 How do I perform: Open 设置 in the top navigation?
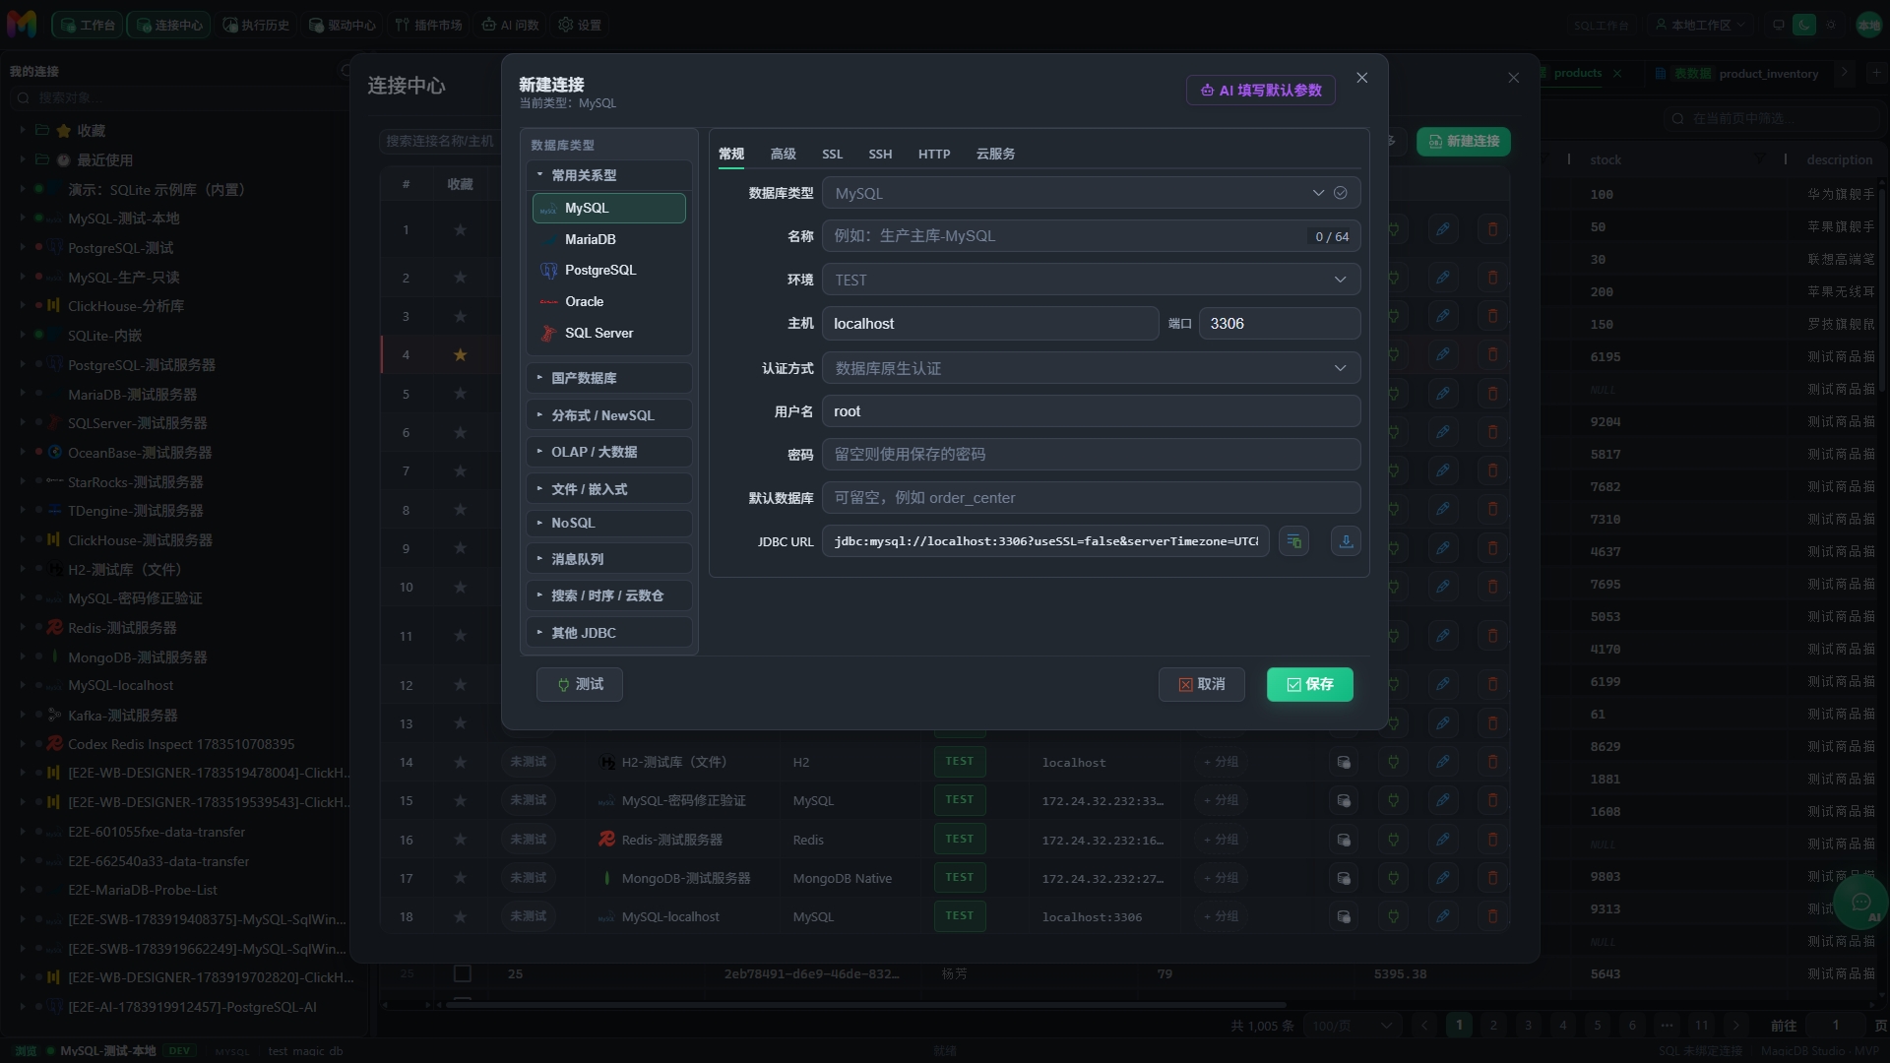click(x=580, y=25)
